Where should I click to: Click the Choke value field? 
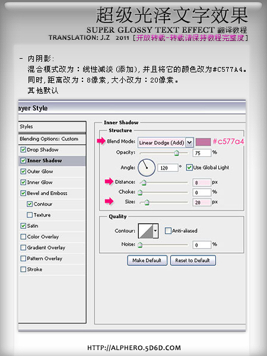(202, 192)
